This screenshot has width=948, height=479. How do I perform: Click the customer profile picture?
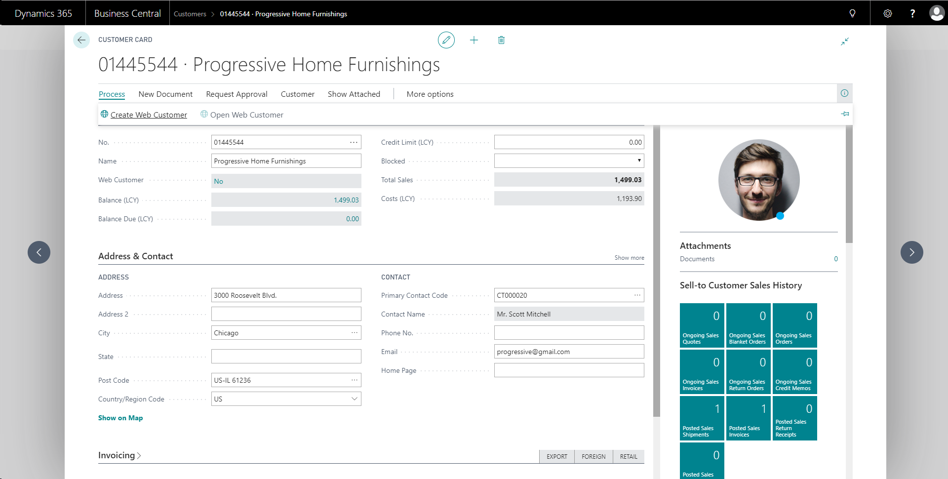coord(759,180)
